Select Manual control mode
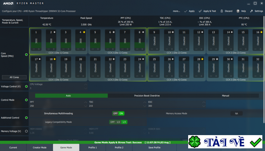The image size is (265, 151). click(226, 96)
